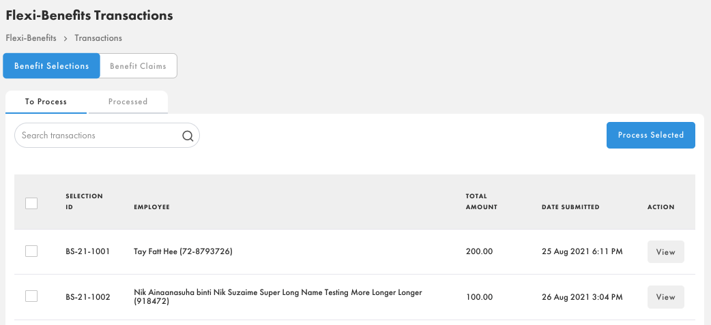Open View for selection BS-21-1002
Viewport: 711px width, 325px height.
tap(665, 297)
